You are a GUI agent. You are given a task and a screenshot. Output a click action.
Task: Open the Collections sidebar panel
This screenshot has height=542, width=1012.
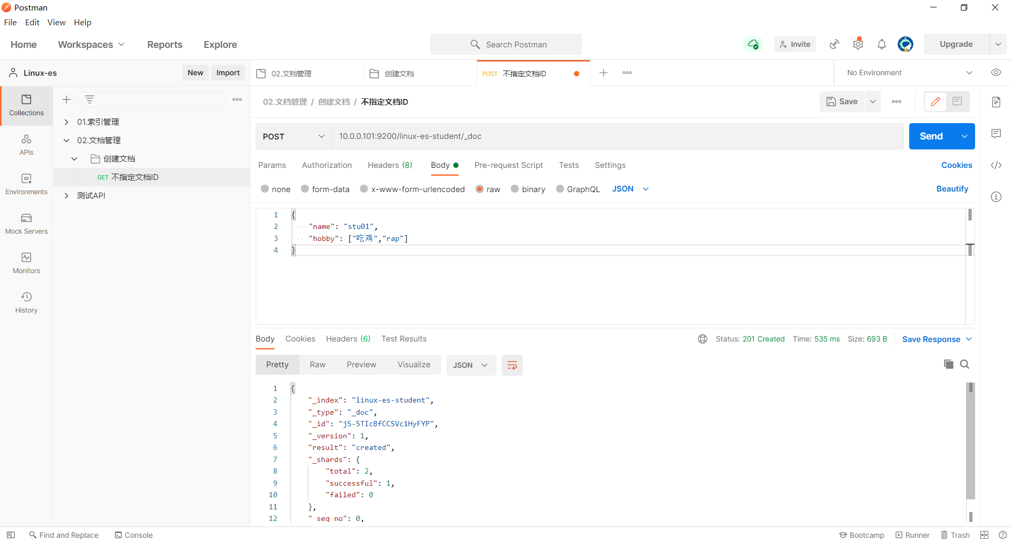pos(26,105)
